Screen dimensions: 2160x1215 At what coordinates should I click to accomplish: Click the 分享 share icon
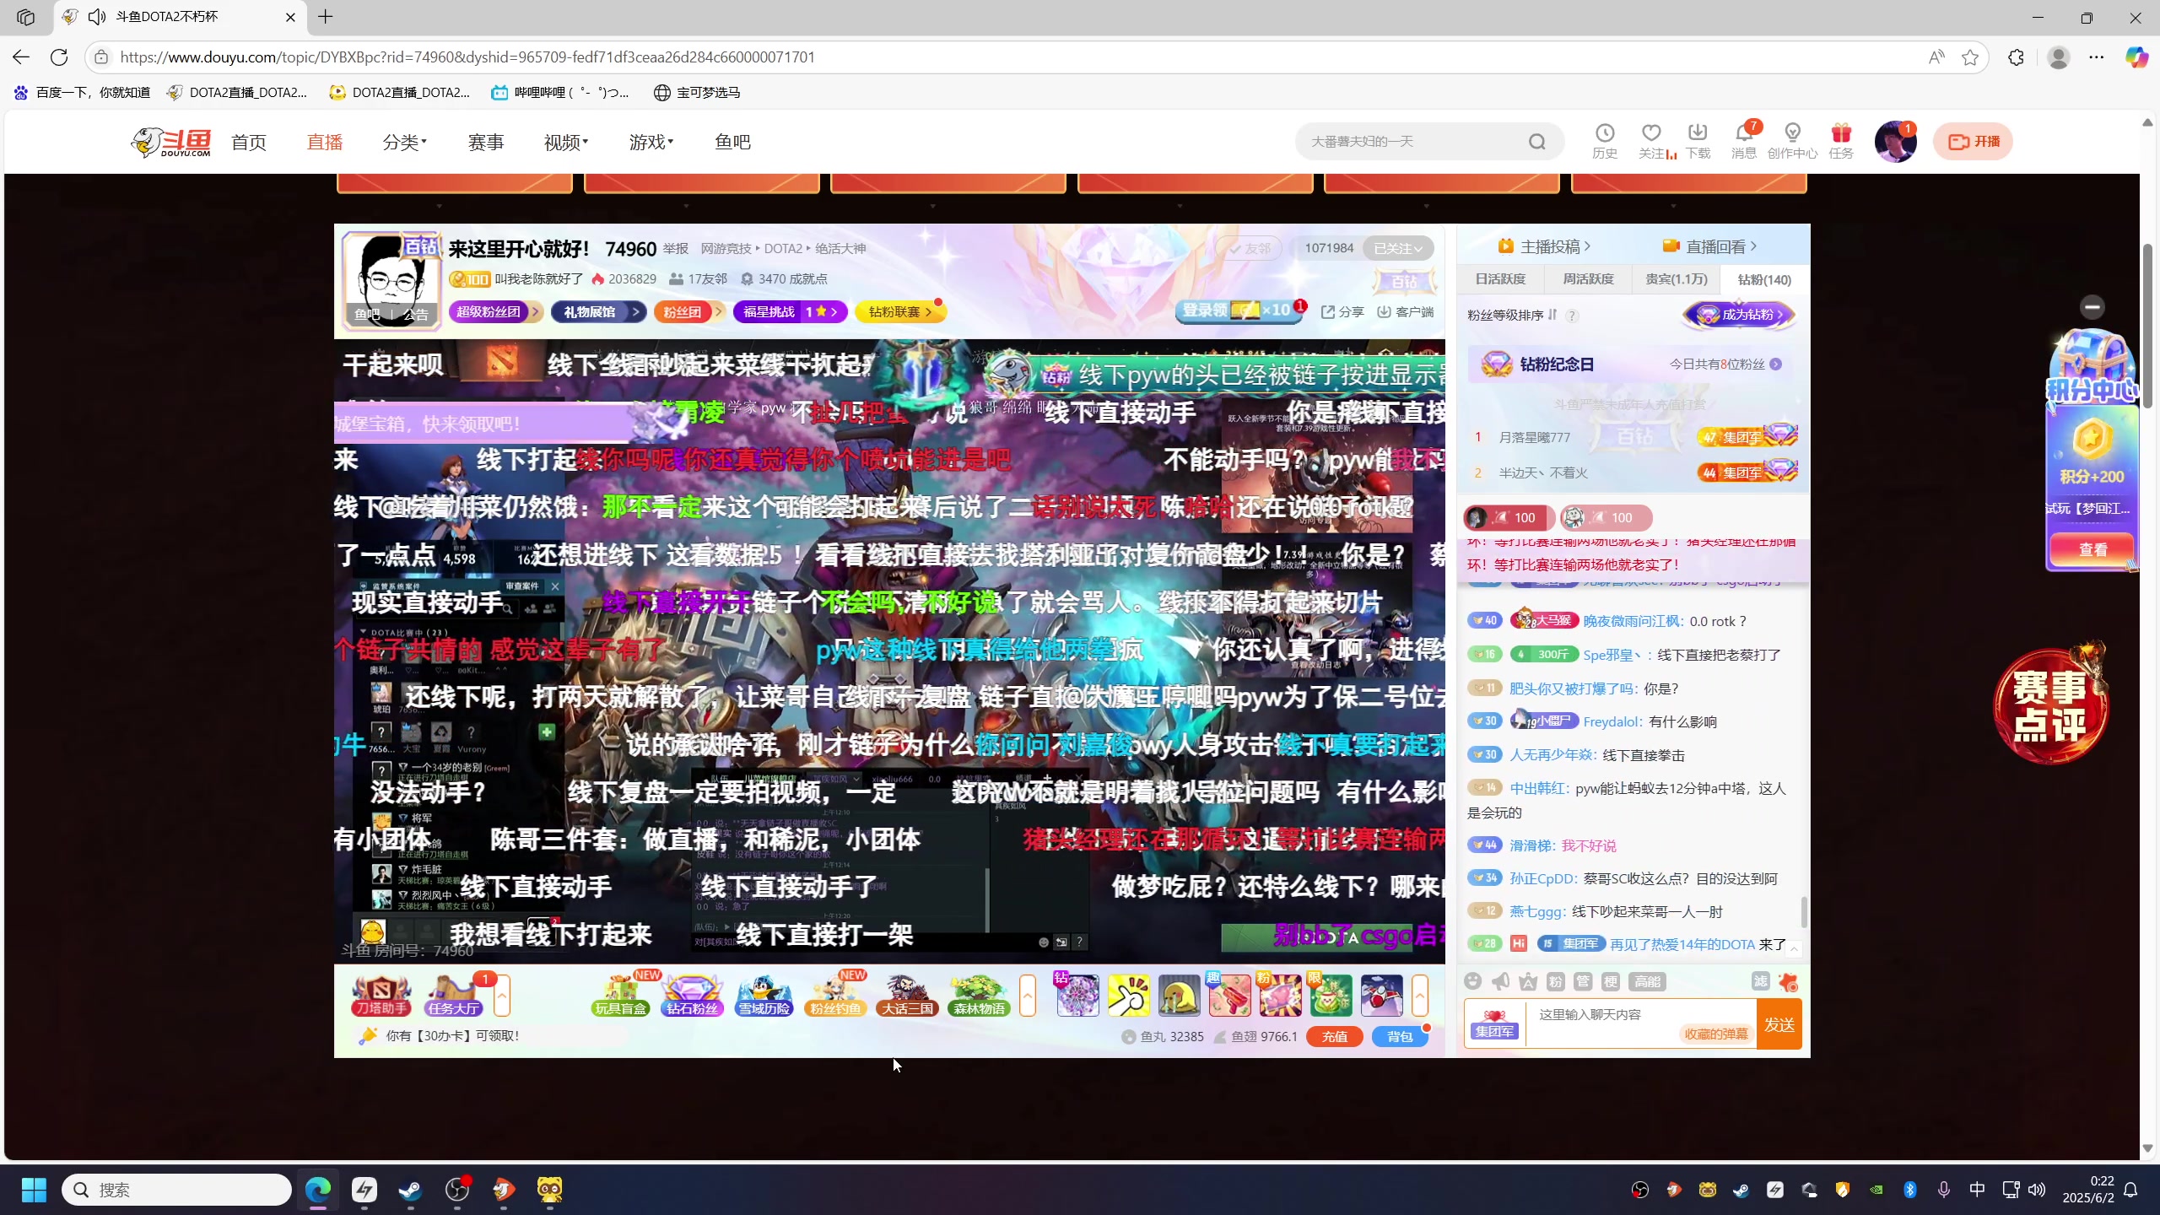click(x=1342, y=312)
